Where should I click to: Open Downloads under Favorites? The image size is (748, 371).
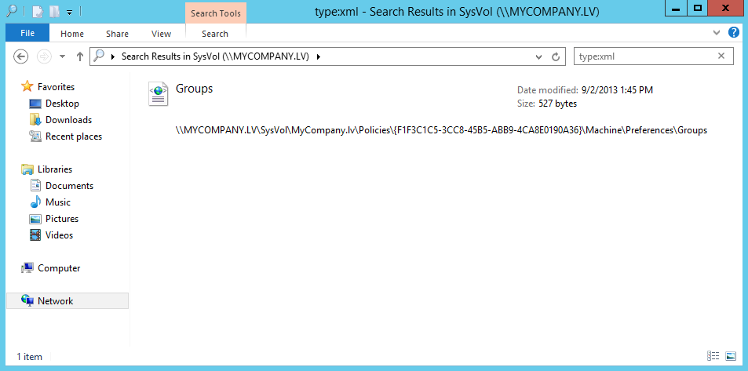tap(68, 120)
